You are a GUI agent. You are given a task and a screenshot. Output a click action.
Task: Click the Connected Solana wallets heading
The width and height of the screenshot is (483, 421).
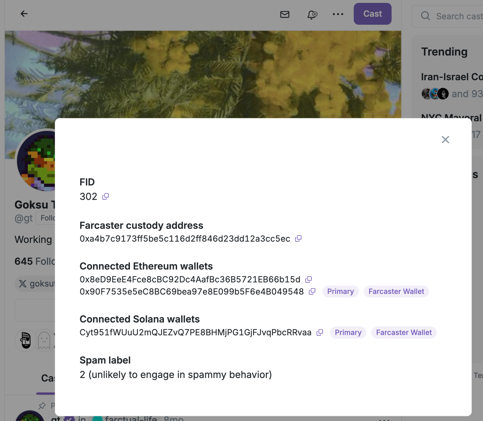[x=140, y=319]
